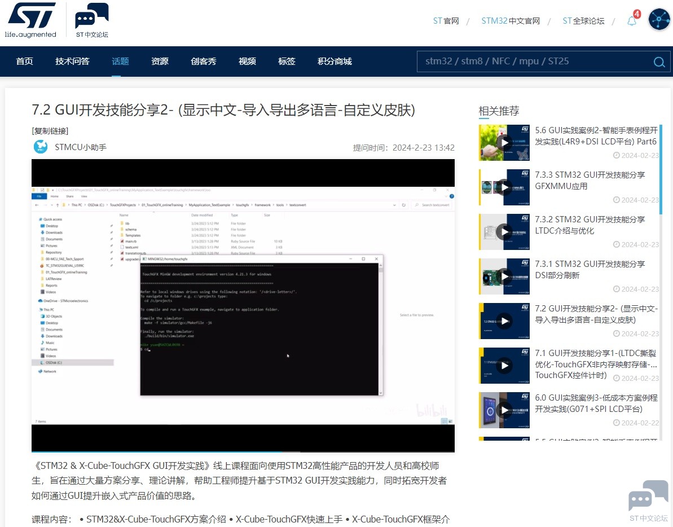Play the 7.3.3 GFXMMU应用 video thumbnail

[504, 187]
